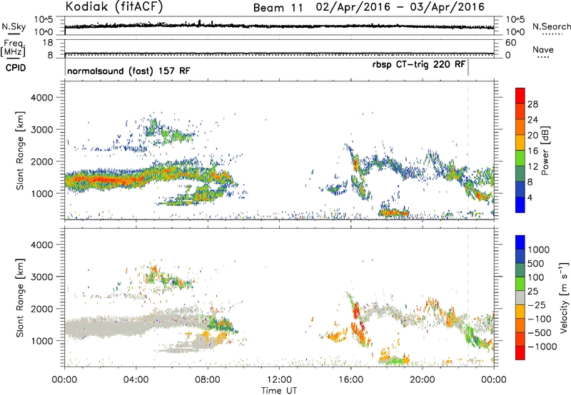Select "normalsound (fast) 157 RF" mode text

click(128, 71)
